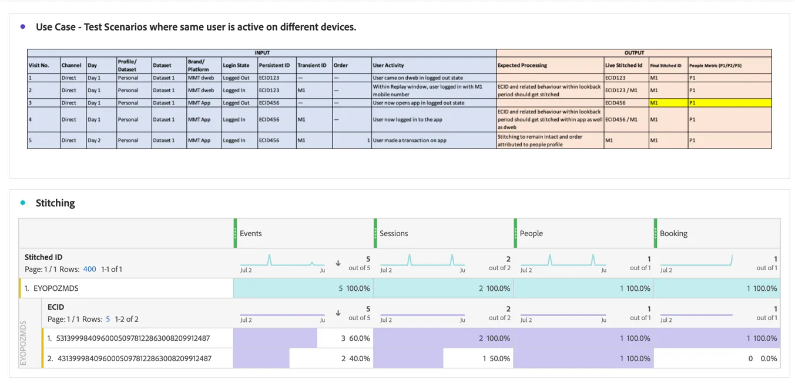The width and height of the screenshot is (795, 383).
Task: Click the yellow highlighted P1 cell in visit 3
Action: click(x=729, y=103)
